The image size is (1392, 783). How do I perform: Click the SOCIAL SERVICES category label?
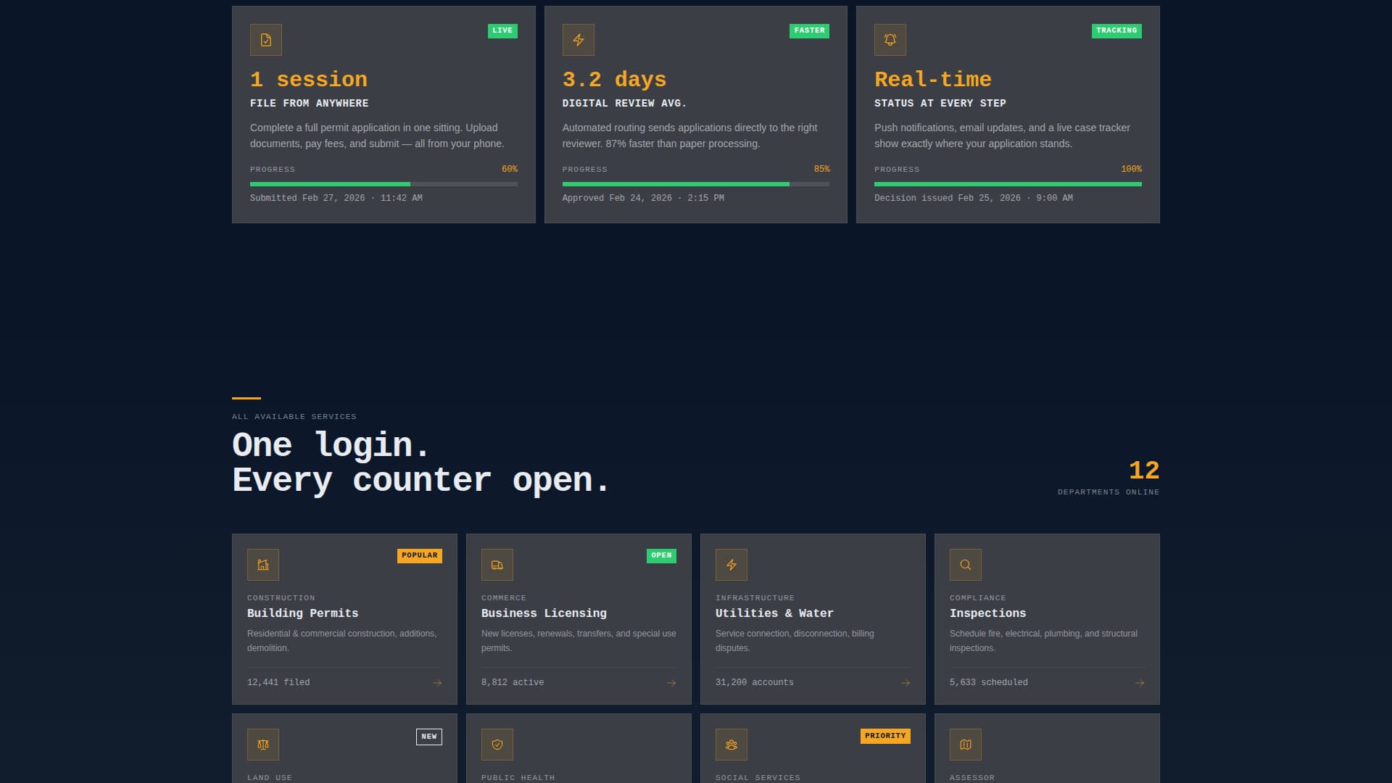click(758, 778)
